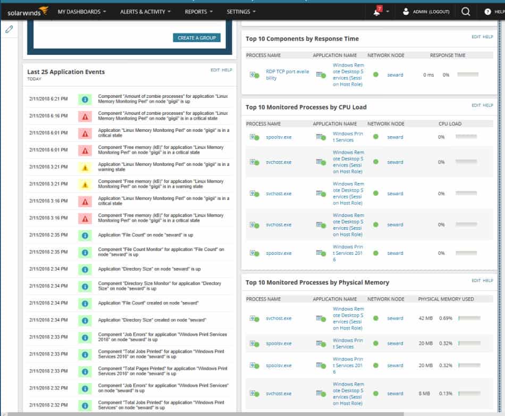The image size is (505, 416).
Task: Click green node status dot in 8 MB row
Action: 375,394
